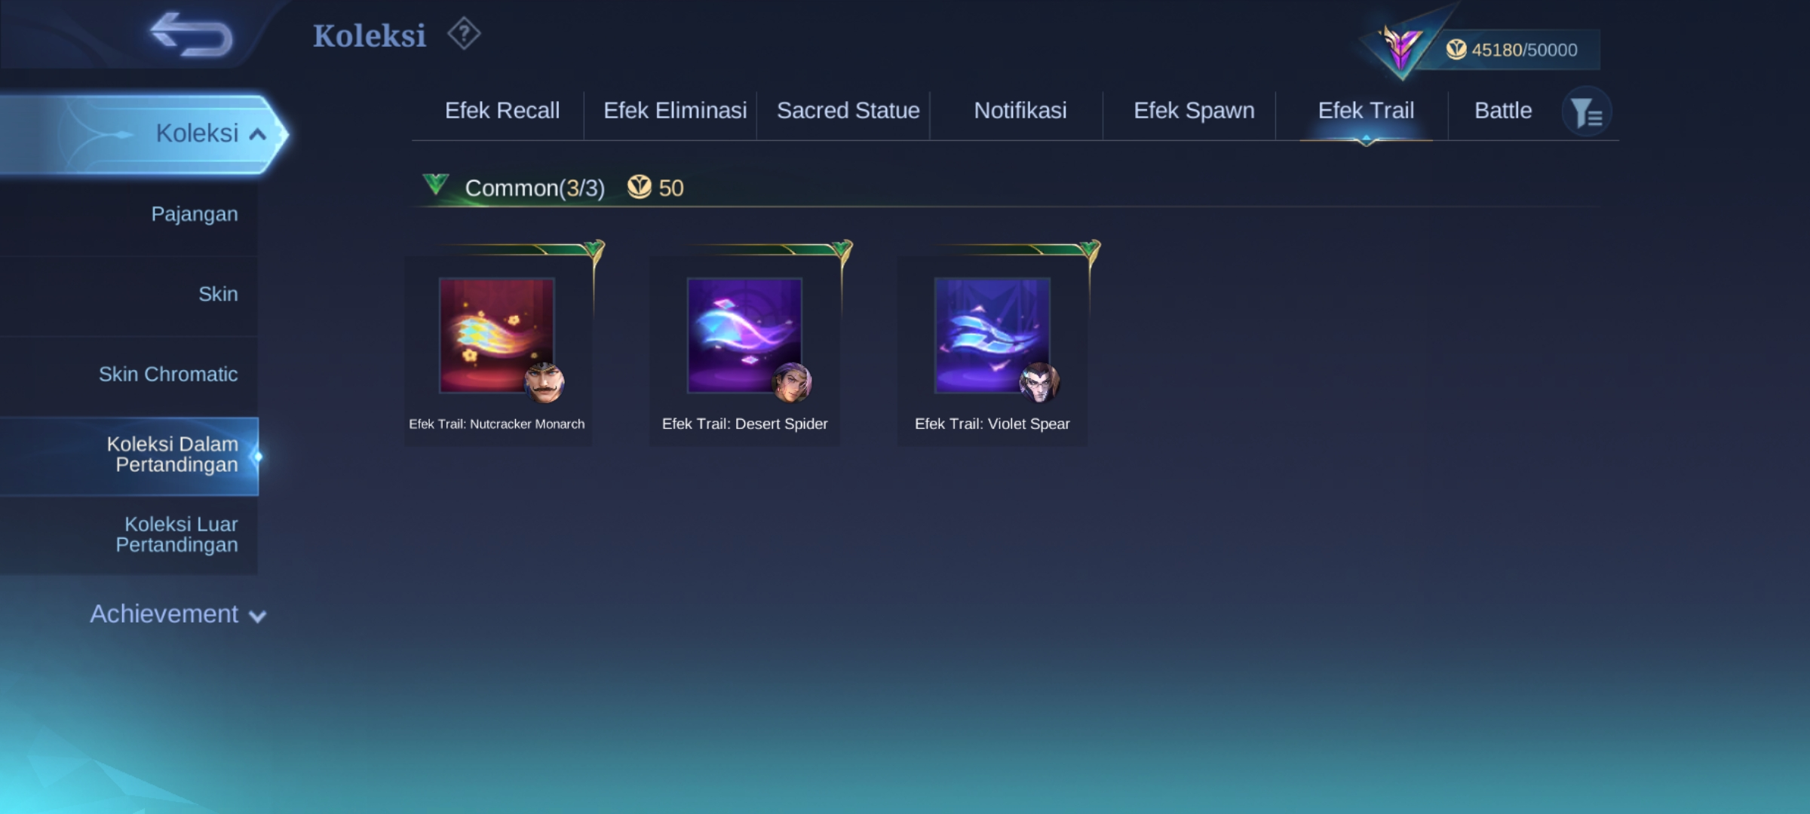
Task: Open the filter icon beside Battle tab
Action: click(1586, 112)
